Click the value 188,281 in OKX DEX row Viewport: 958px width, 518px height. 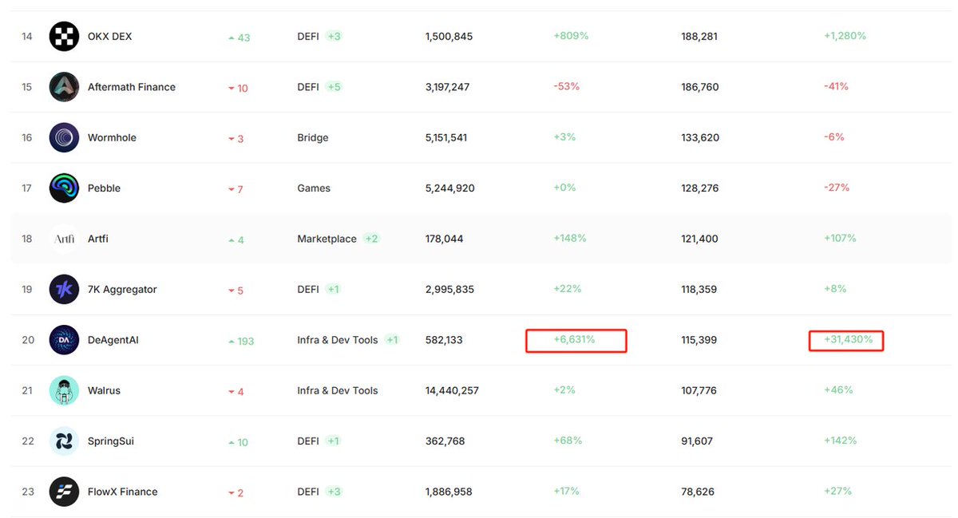(x=699, y=37)
